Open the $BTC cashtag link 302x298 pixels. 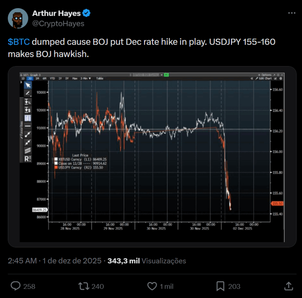coord(18,42)
